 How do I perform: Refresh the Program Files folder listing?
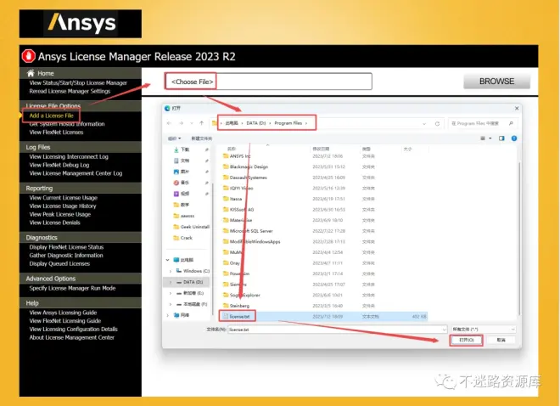pos(437,124)
